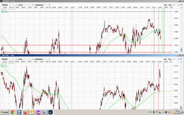Viewport: 184px width, 115px height.
Task: Open the EUR/USD symbol dropdown
Action: pyautogui.click(x=9, y=5)
